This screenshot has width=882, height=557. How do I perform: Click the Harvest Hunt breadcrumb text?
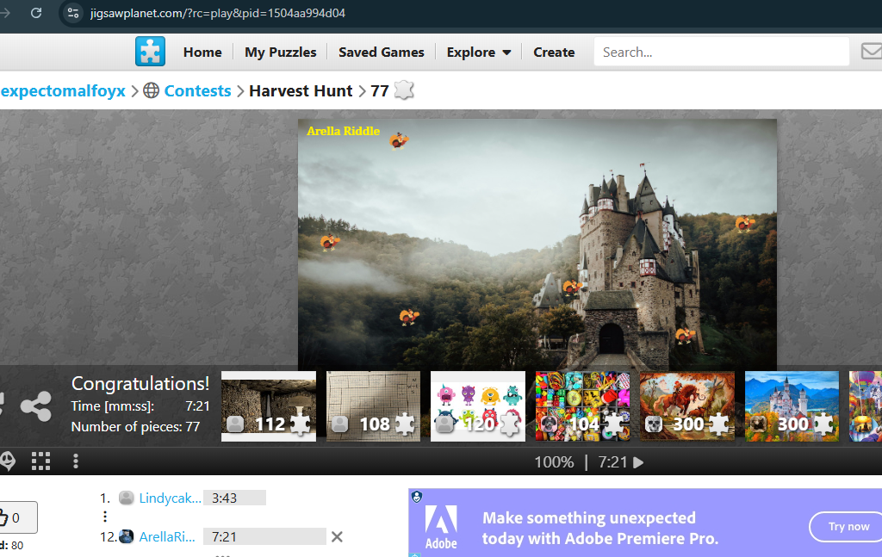coord(301,90)
